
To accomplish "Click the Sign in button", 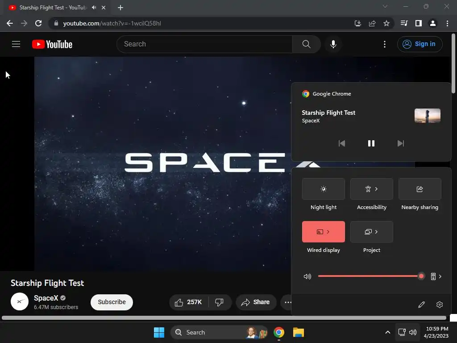I will (420, 44).
